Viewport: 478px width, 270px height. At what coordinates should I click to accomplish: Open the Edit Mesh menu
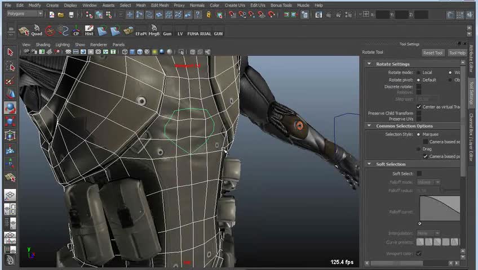pos(160,5)
